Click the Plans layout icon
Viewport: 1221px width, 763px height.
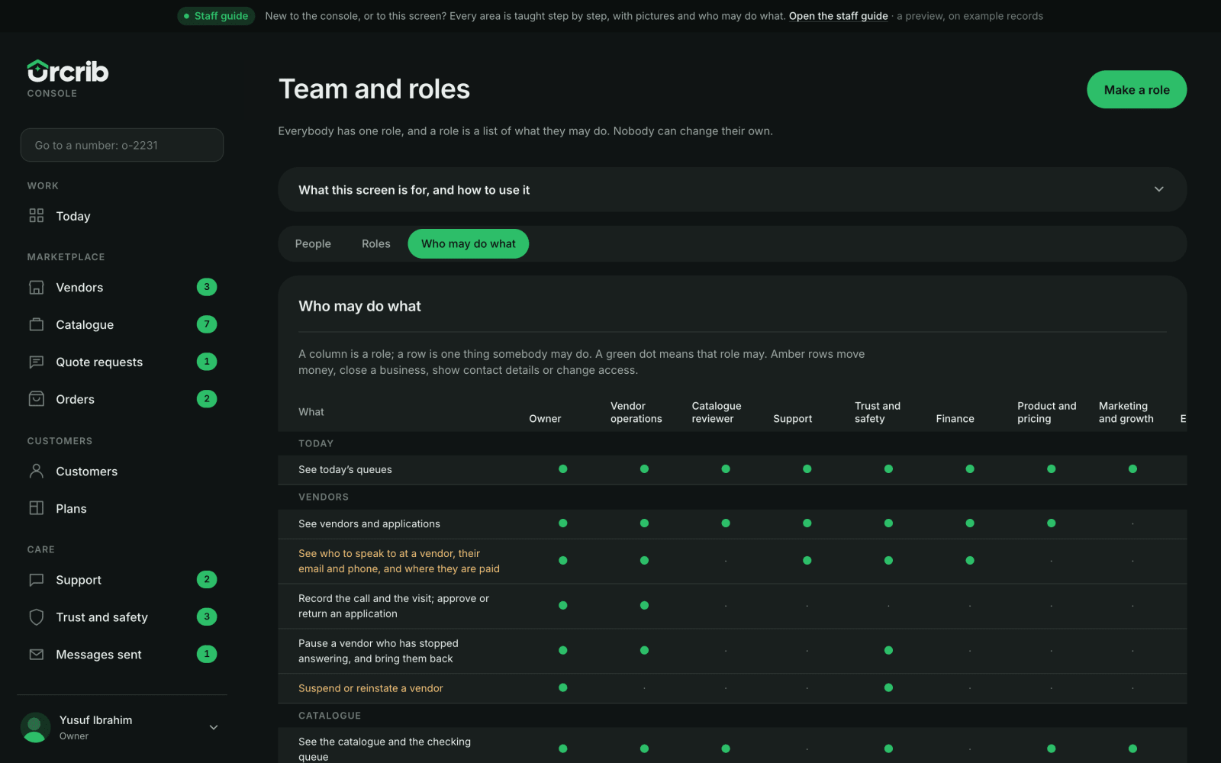pyautogui.click(x=36, y=508)
